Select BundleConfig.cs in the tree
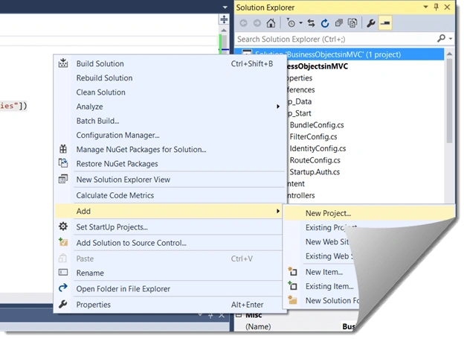Viewport: 464px width, 339px height. tap(317, 125)
